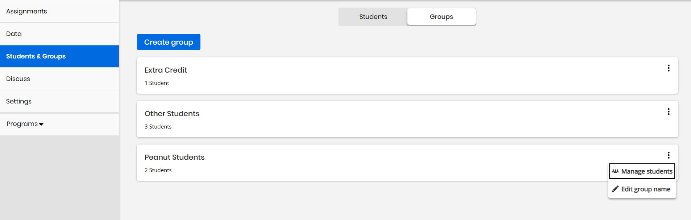Open the Extra Credit group options kebab menu

pyautogui.click(x=668, y=68)
